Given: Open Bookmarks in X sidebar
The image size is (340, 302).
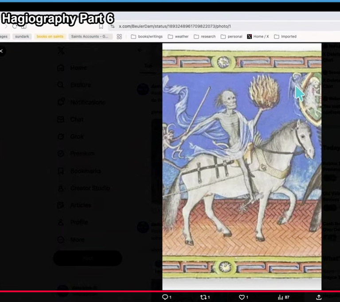Looking at the screenshot, I should click(x=79, y=171).
